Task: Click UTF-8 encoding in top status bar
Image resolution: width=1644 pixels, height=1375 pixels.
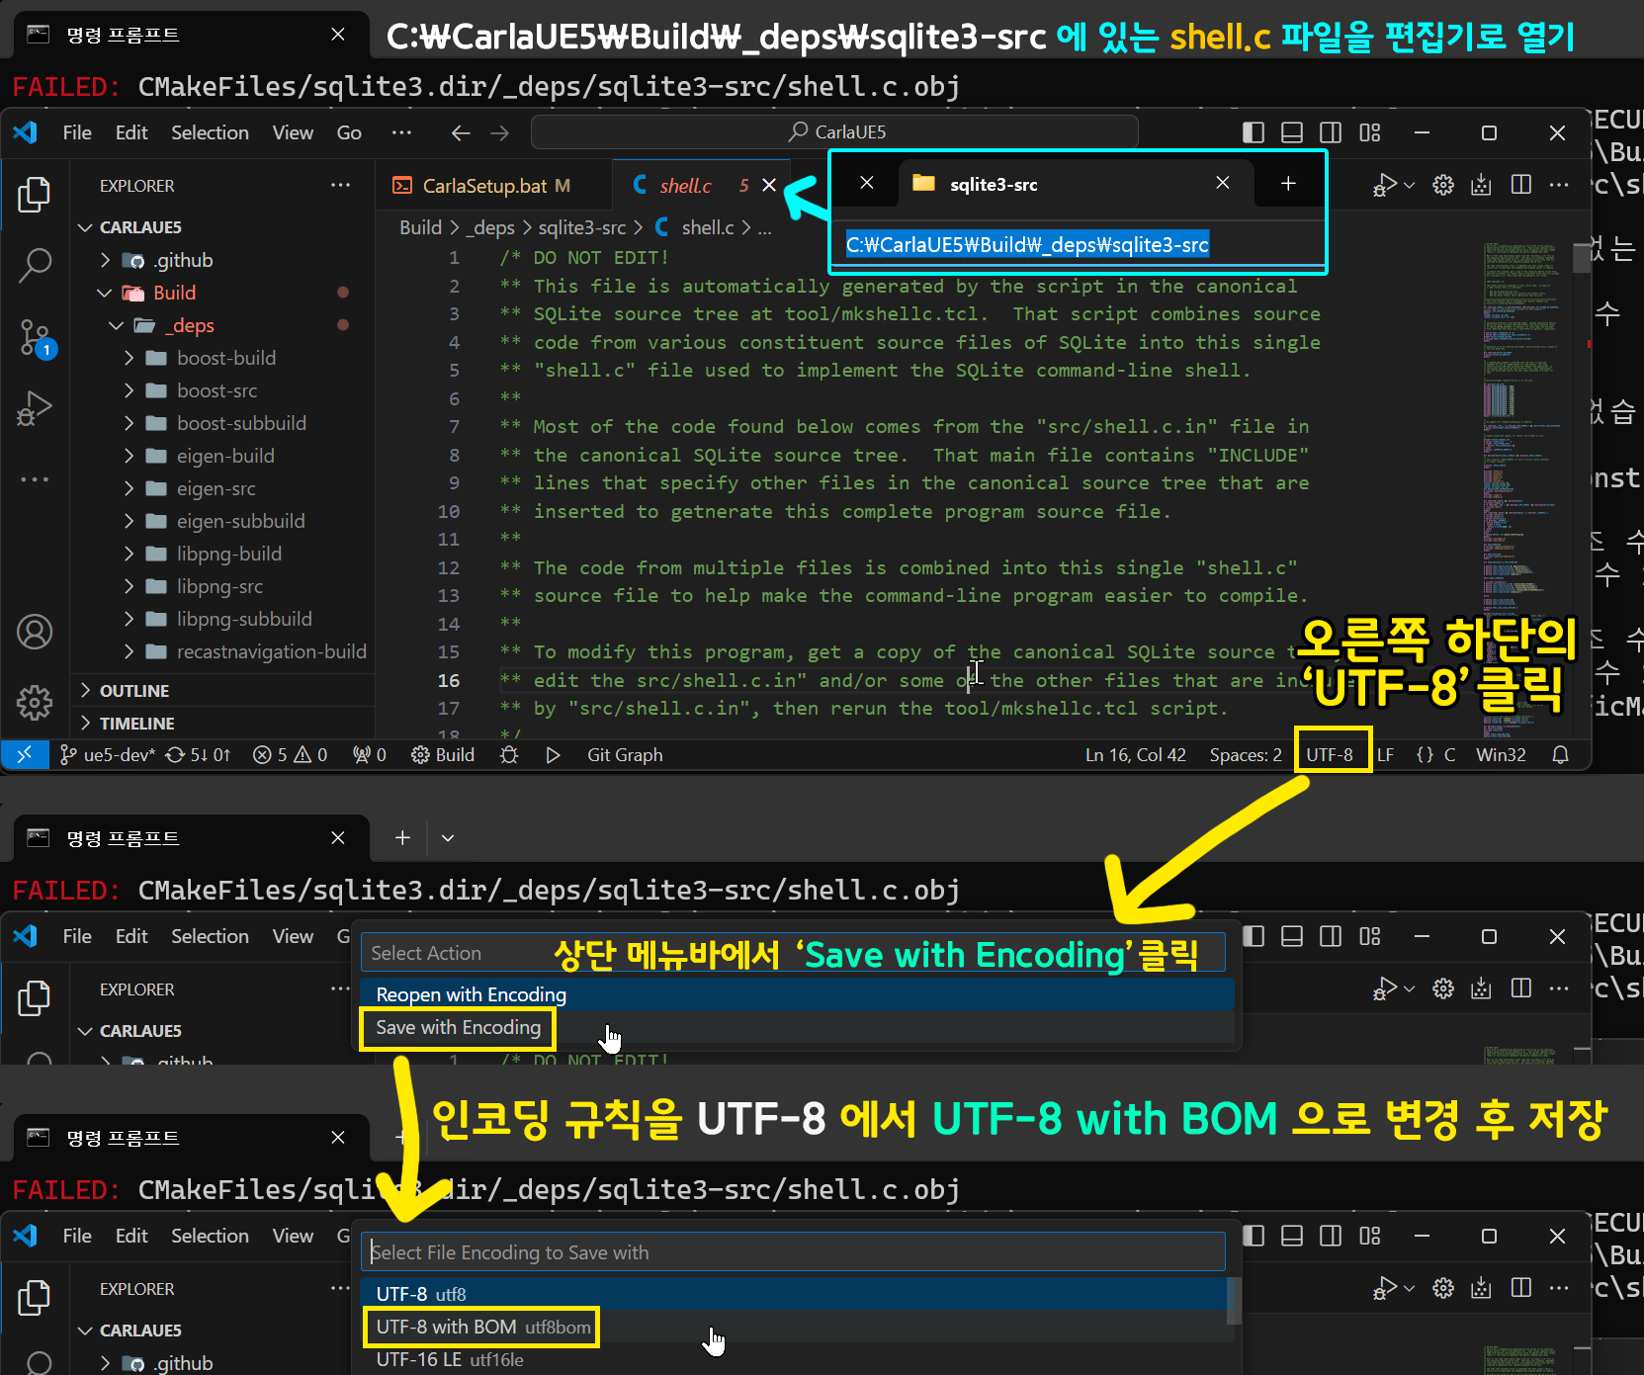Action: [1330, 755]
